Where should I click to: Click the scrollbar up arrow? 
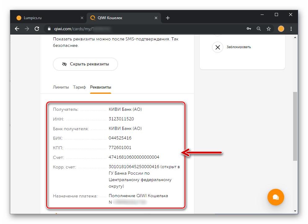tap(295, 37)
